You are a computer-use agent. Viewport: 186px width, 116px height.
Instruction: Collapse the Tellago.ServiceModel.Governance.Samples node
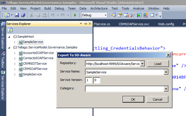(9, 48)
